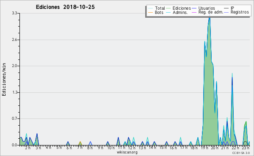Click the CC BY-SA 3.0 license text
Viewport: 254px width, 156px height.
[x=241, y=153]
